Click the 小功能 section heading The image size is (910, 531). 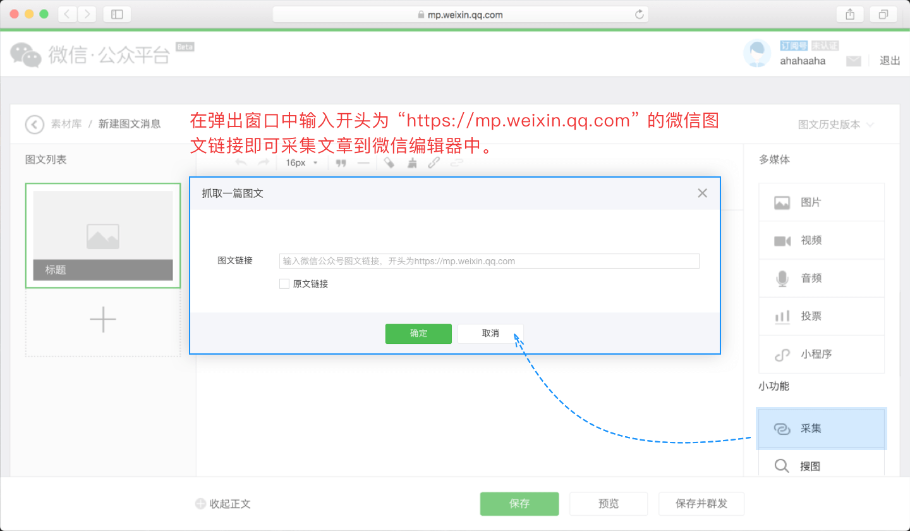(774, 386)
